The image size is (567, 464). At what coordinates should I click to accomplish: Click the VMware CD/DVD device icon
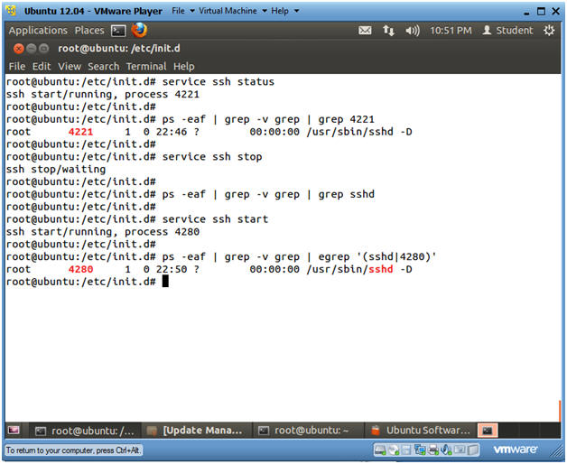pyautogui.click(x=394, y=450)
